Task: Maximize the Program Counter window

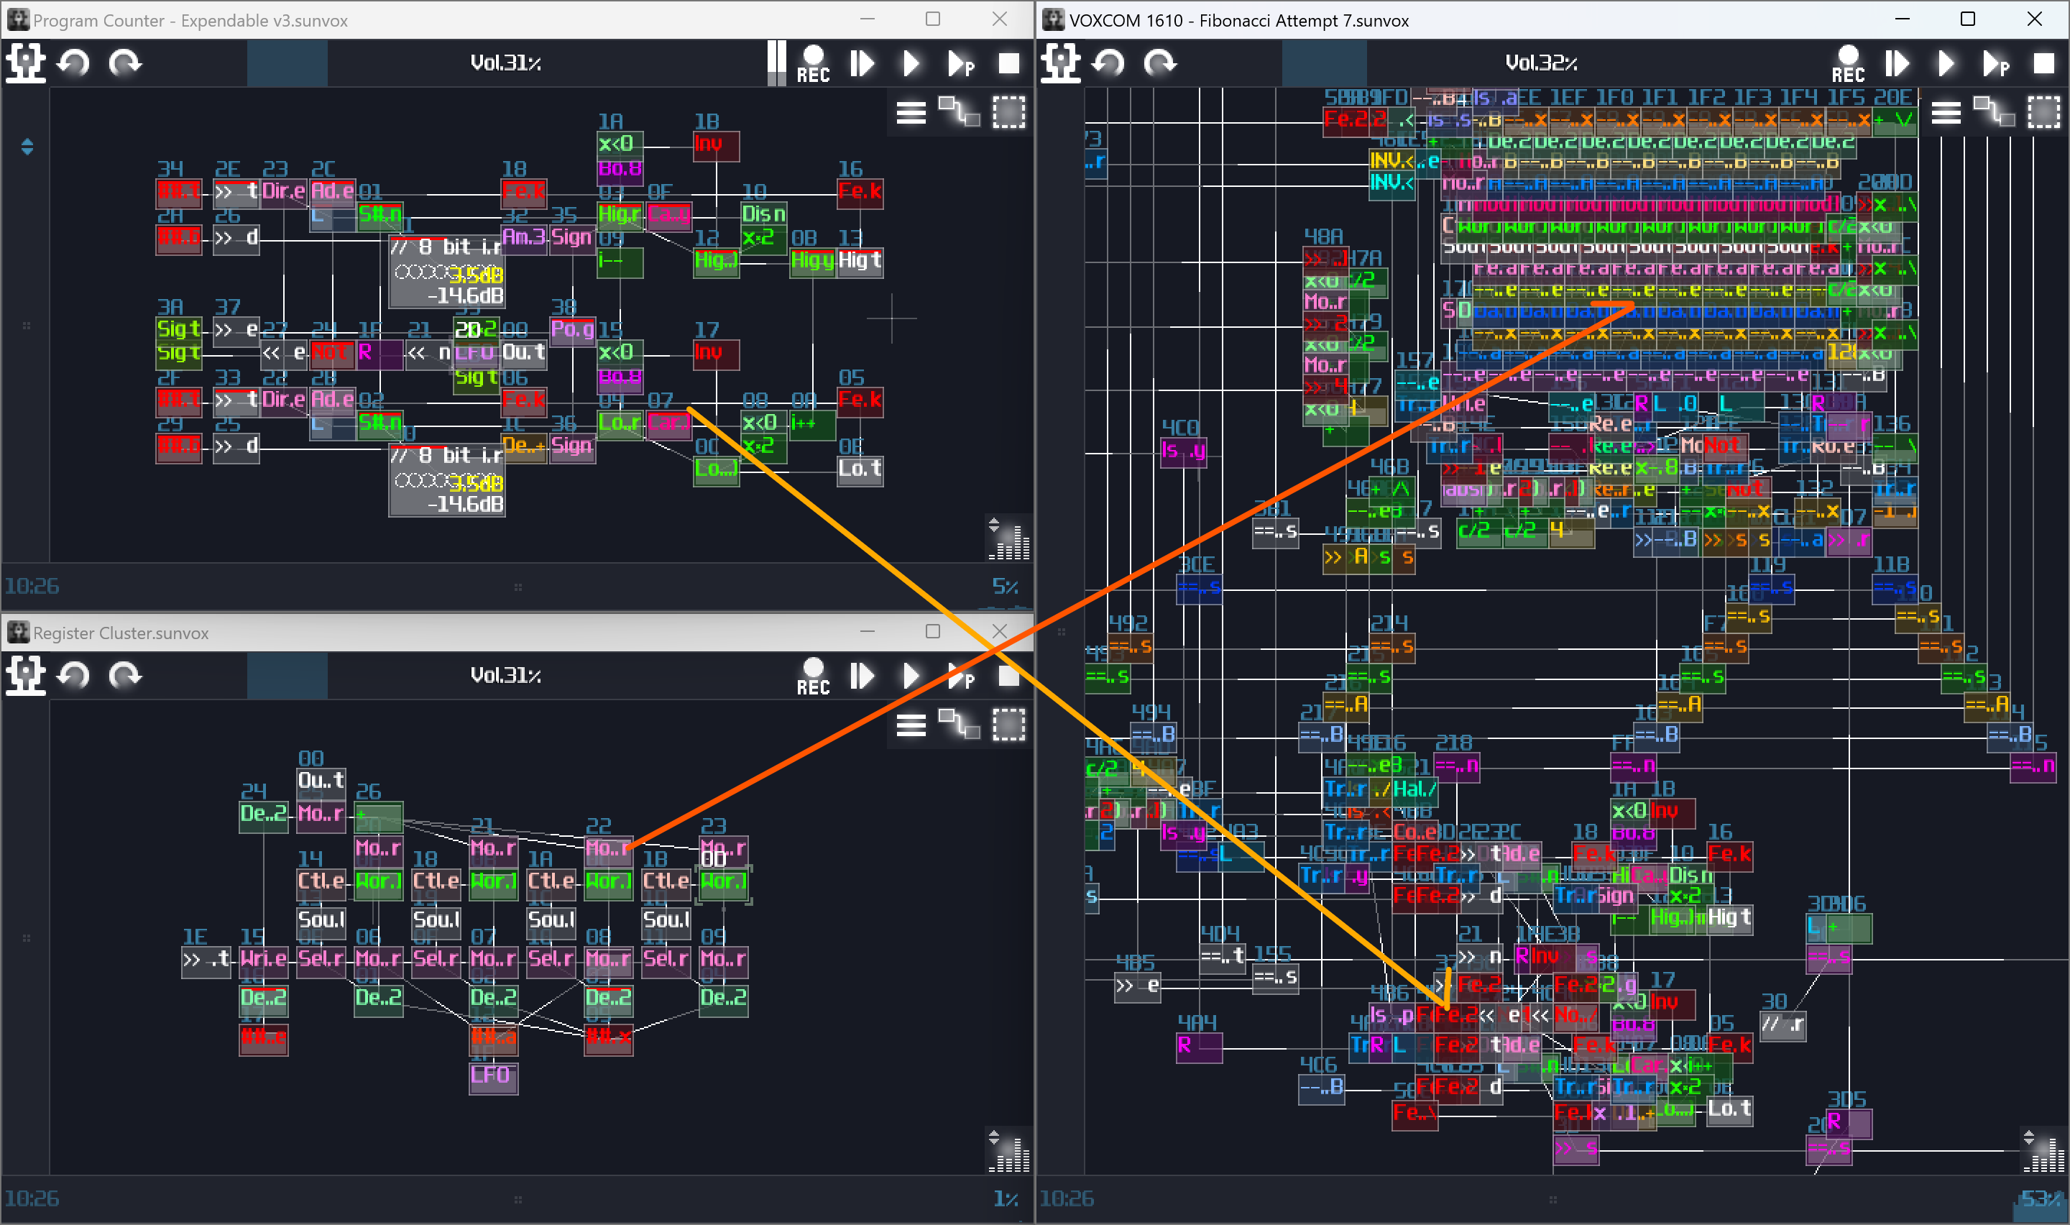Action: click(x=933, y=19)
